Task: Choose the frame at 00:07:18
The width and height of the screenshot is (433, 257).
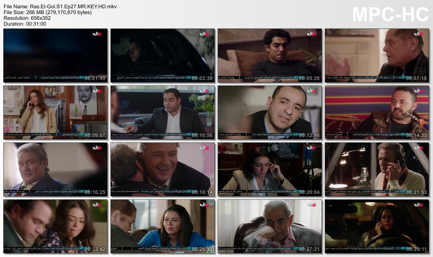Action: tap(377, 56)
